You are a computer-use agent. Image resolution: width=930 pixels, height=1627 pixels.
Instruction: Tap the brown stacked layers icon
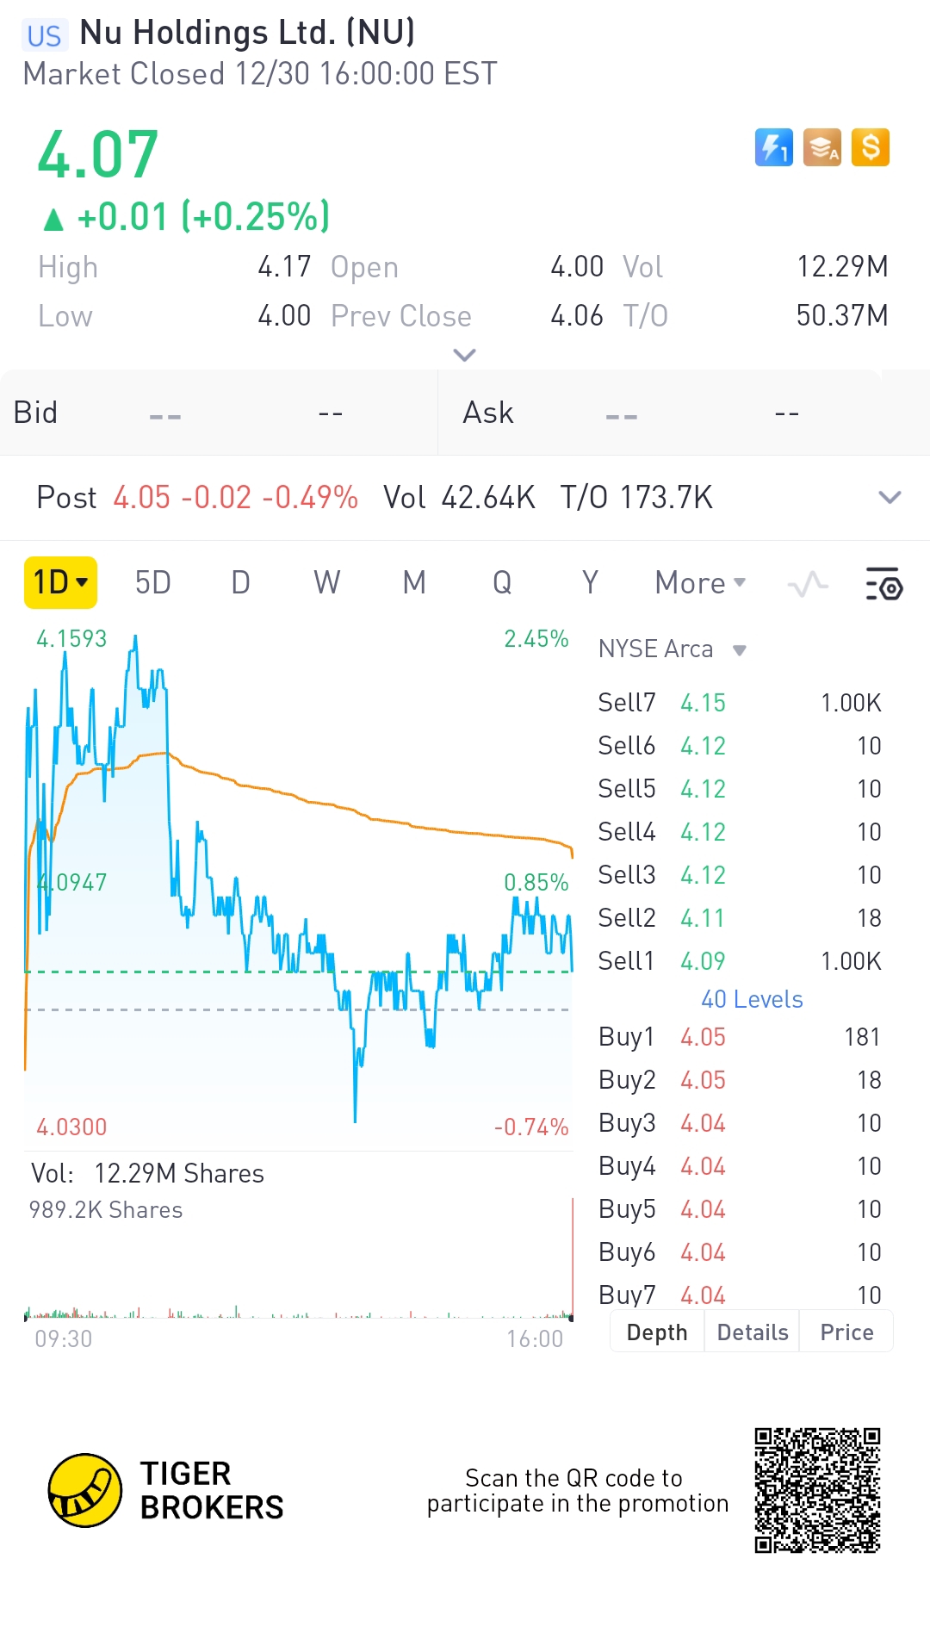821,147
